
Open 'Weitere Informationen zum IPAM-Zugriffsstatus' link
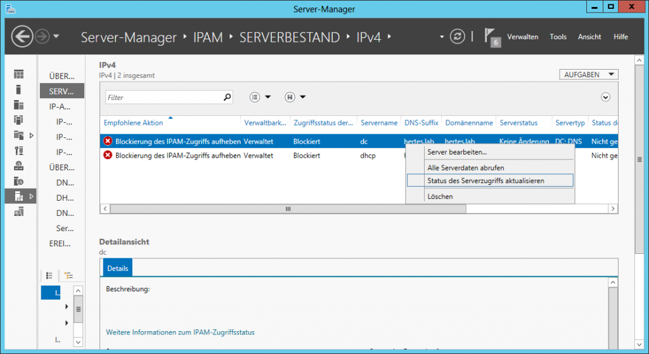pos(180,332)
